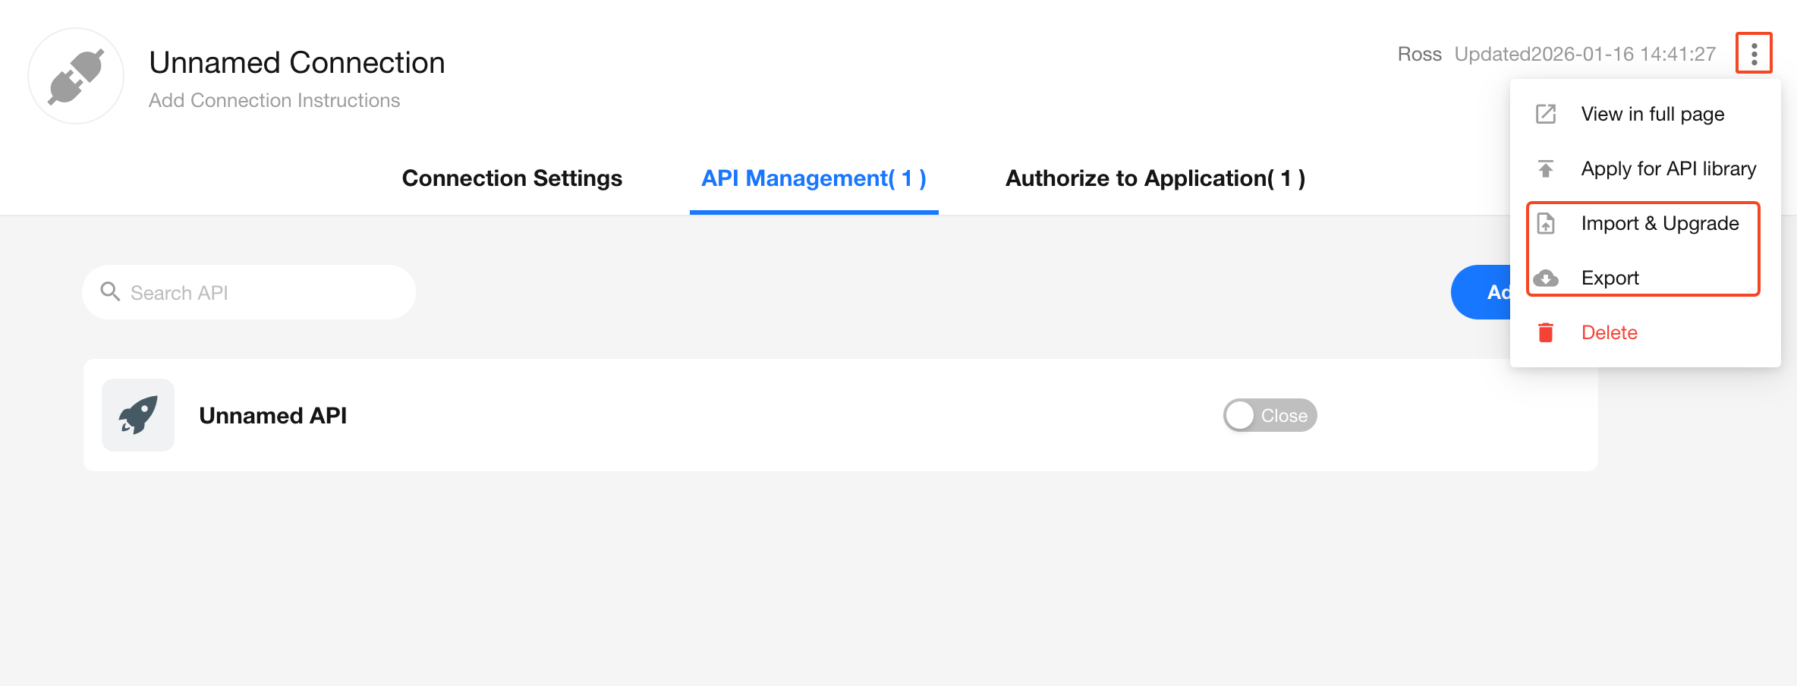
Task: Toggle the Unnamed API Close switch on
Action: (x=1270, y=415)
